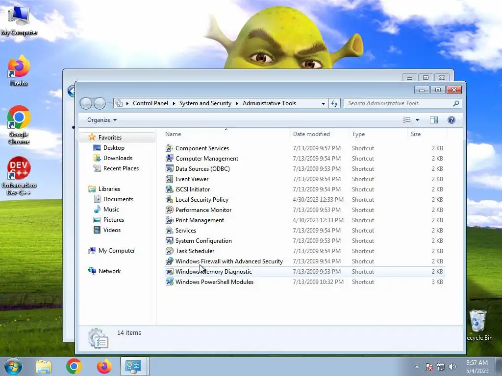The image size is (502, 376).
Task: Select the System Configuration icon
Action: 169,241
